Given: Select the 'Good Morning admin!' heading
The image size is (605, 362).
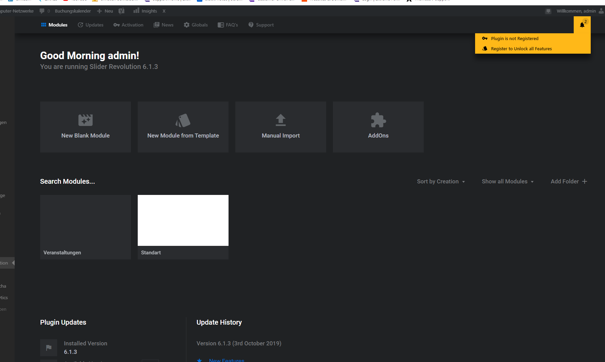Looking at the screenshot, I should point(89,55).
